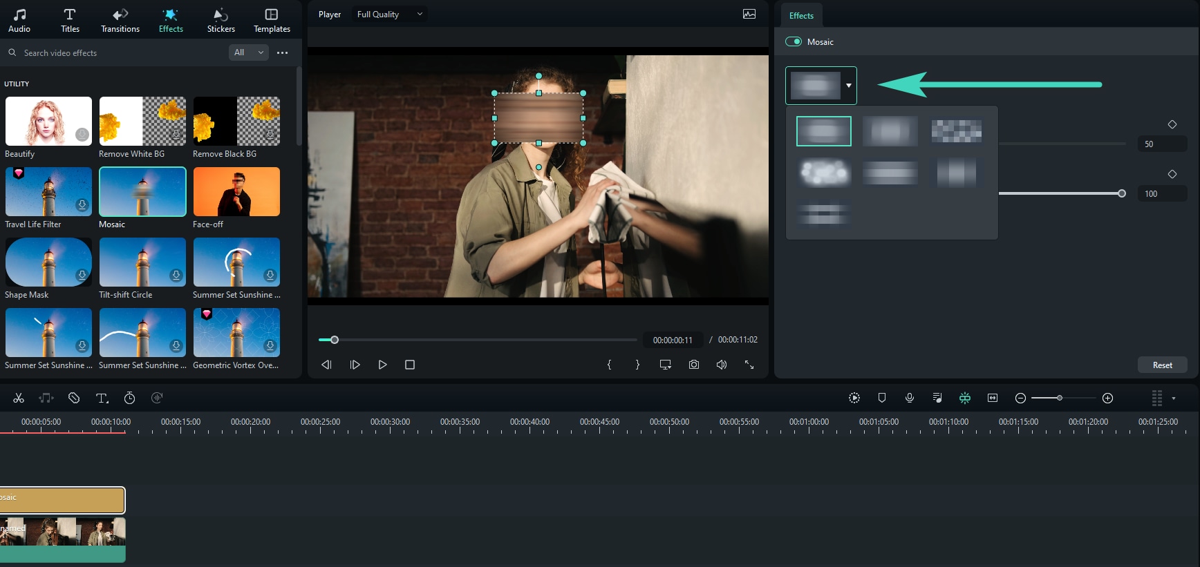Open the Full Quality dropdown
This screenshot has height=567, width=1200.
390,15
